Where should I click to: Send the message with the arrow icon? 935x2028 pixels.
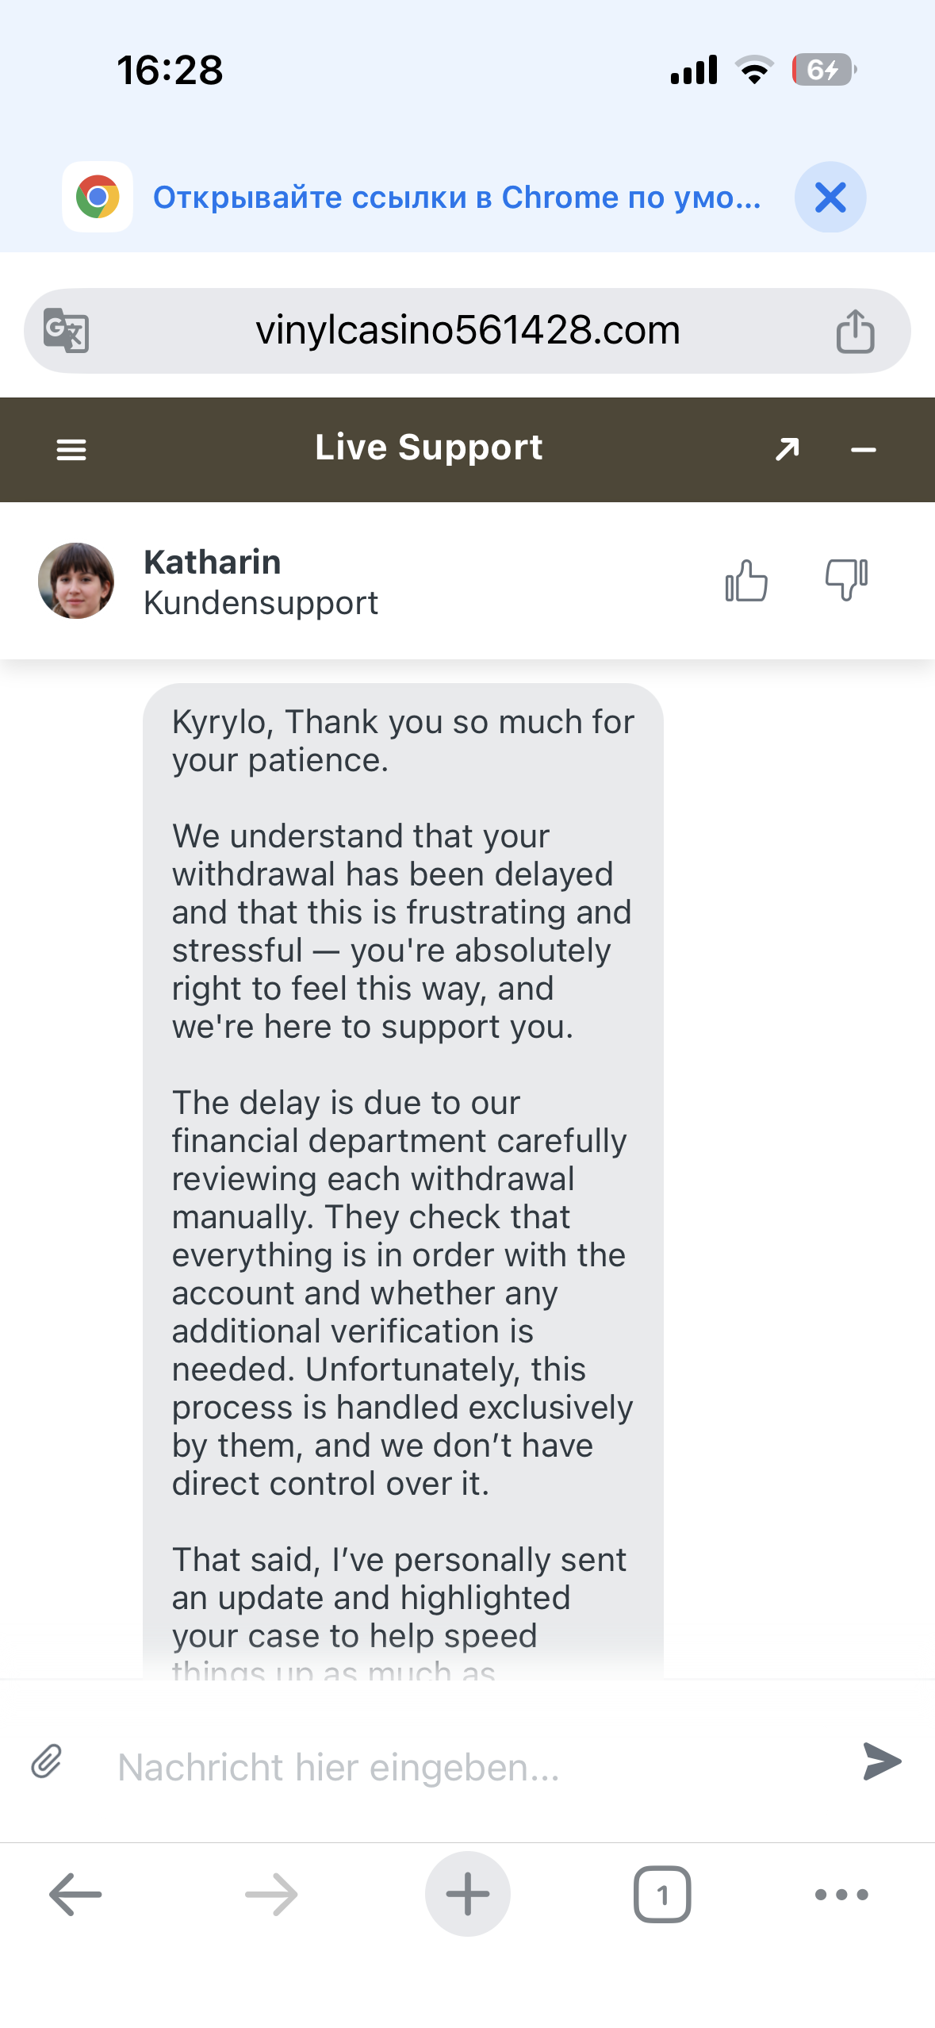coord(882,1761)
